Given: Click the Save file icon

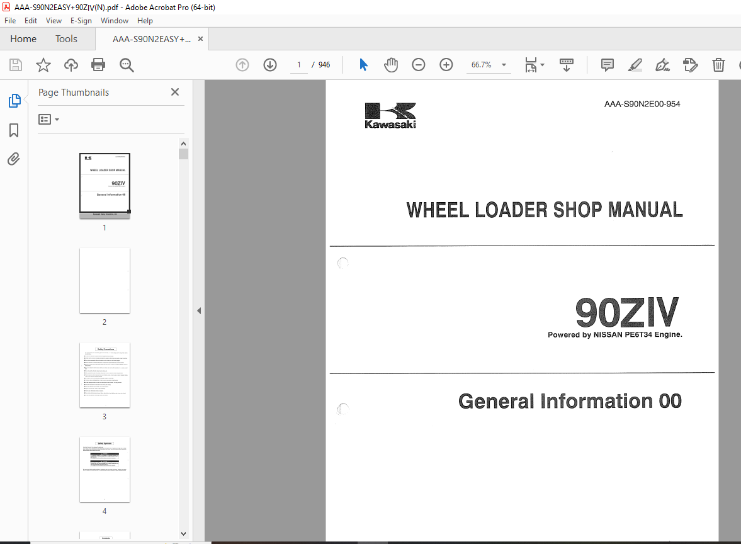Looking at the screenshot, I should [x=16, y=65].
